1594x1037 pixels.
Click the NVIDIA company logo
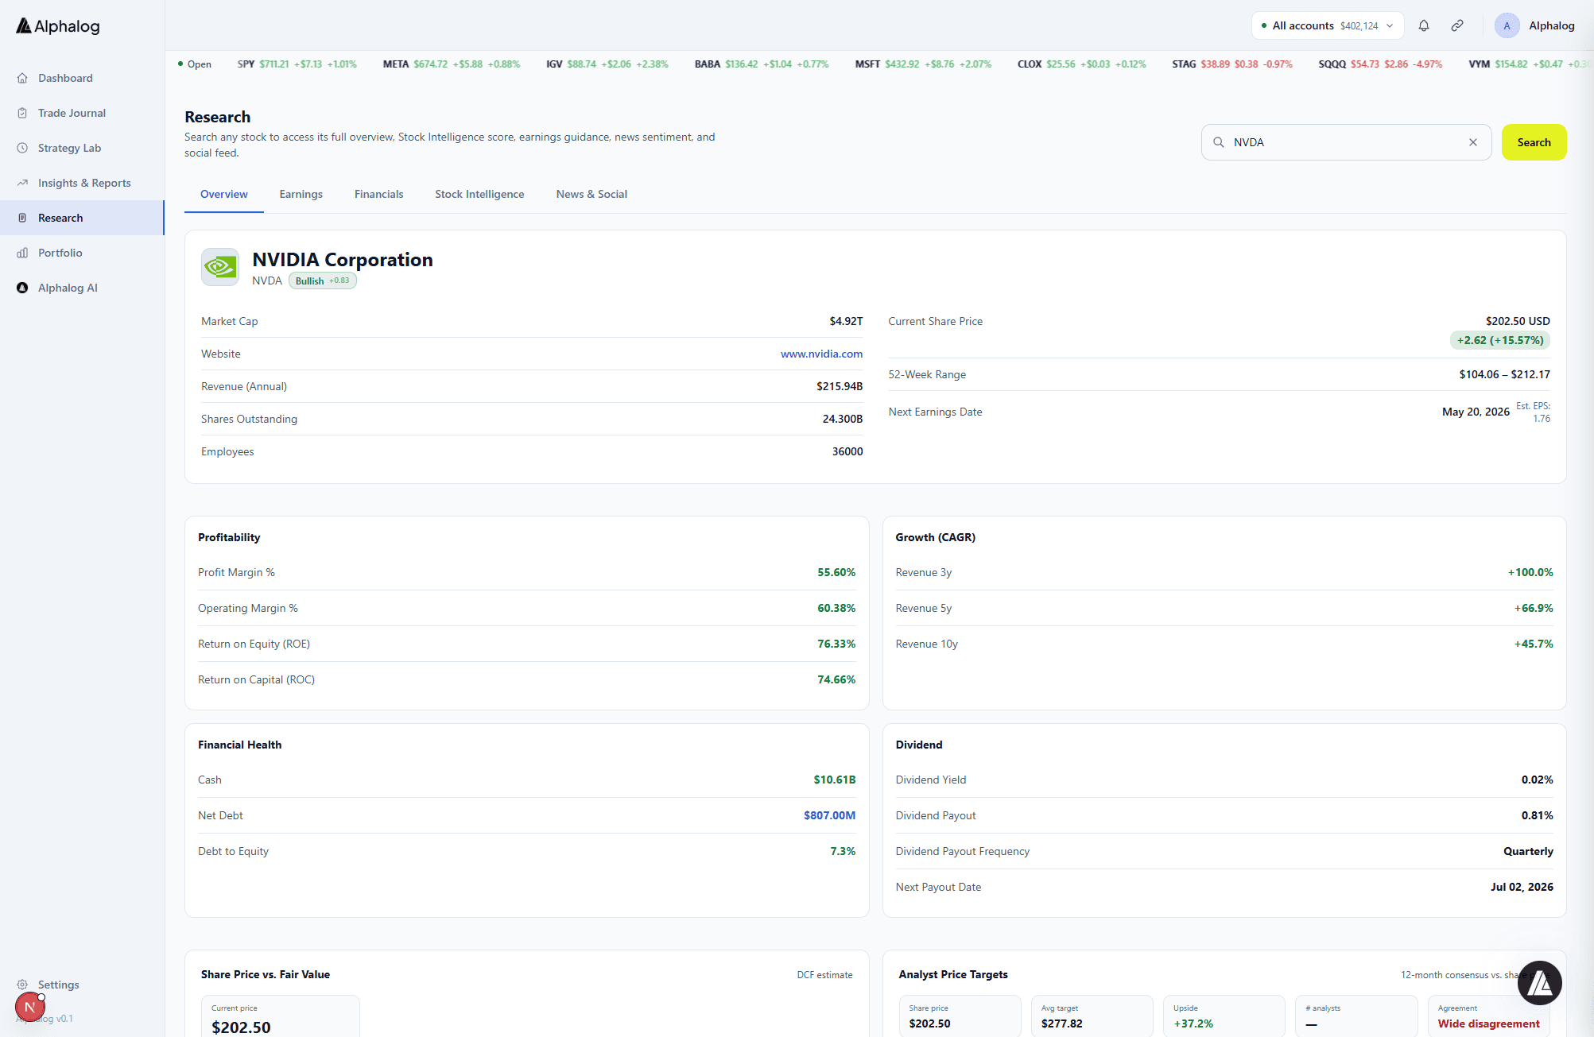point(220,267)
